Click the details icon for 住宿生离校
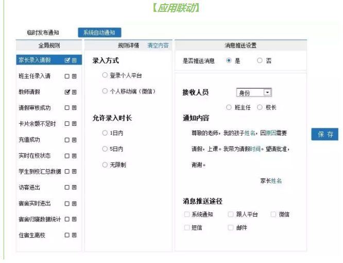The width and height of the screenshot is (343, 263). 75,235
